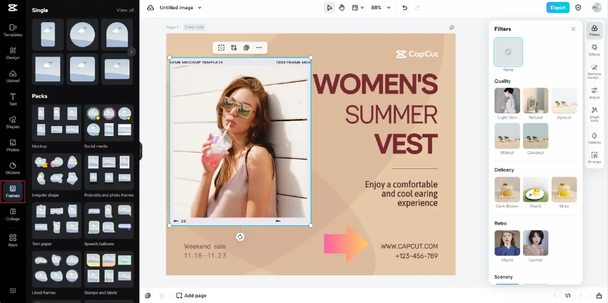This screenshot has height=303, width=608.
Task: Click the rotate handle below the frame
Action: click(240, 237)
